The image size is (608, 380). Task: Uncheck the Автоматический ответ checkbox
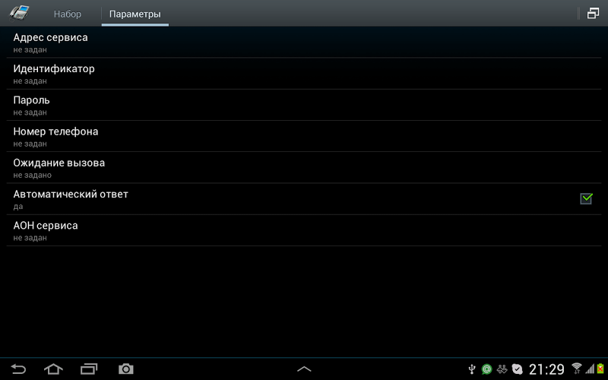pos(586,198)
